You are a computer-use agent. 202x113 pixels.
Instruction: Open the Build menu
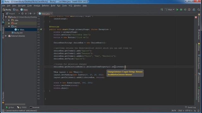[53, 6]
